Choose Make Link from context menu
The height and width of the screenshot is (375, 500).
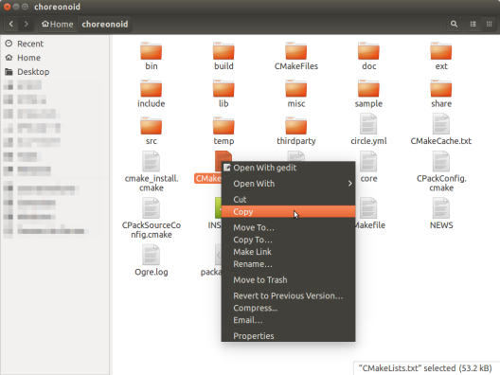288,252
